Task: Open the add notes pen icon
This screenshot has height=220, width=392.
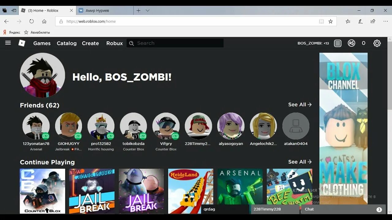Action: click(360, 21)
